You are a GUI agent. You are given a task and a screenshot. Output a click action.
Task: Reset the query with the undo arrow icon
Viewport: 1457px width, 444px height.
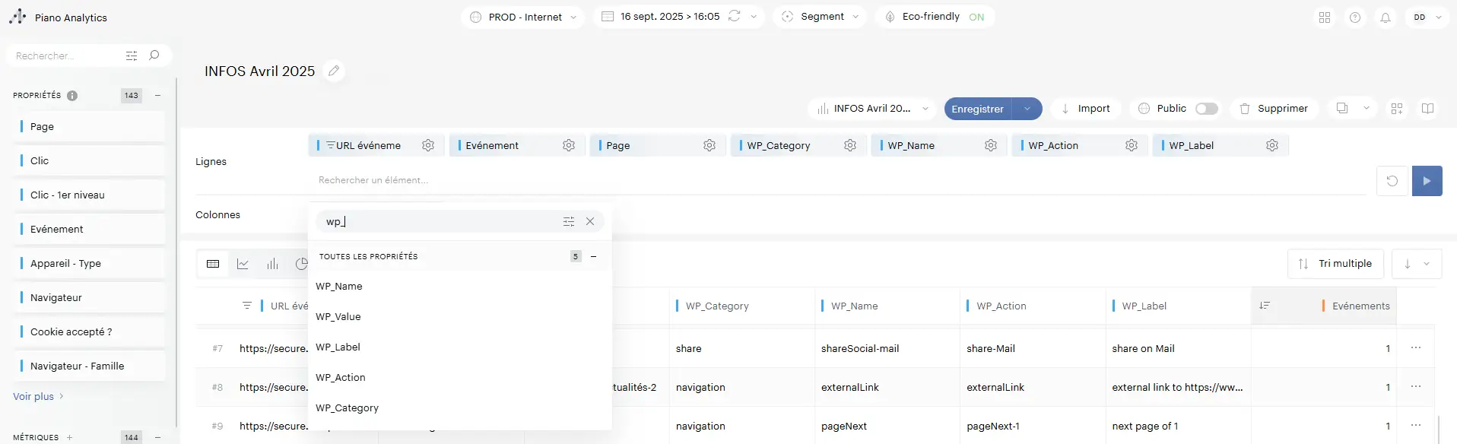(1392, 181)
